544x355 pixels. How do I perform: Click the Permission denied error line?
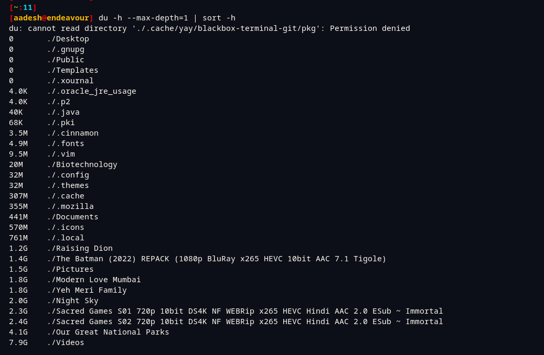pos(209,28)
